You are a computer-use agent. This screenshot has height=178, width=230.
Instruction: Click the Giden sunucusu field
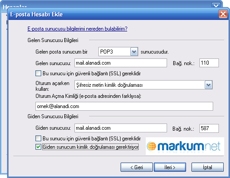(121, 128)
